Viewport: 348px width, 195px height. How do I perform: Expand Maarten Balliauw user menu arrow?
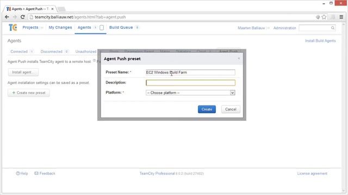pos(268,28)
